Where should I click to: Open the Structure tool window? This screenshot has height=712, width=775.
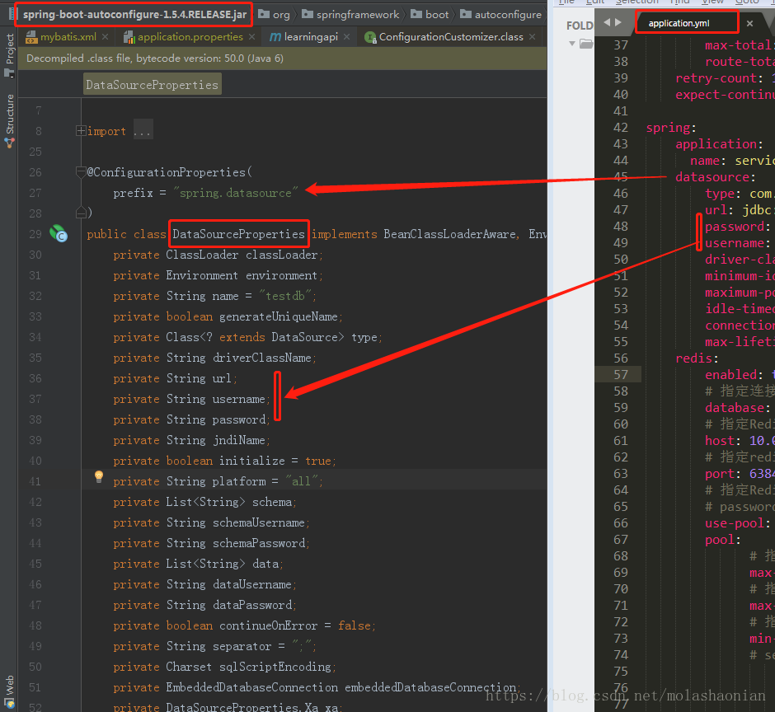9,121
